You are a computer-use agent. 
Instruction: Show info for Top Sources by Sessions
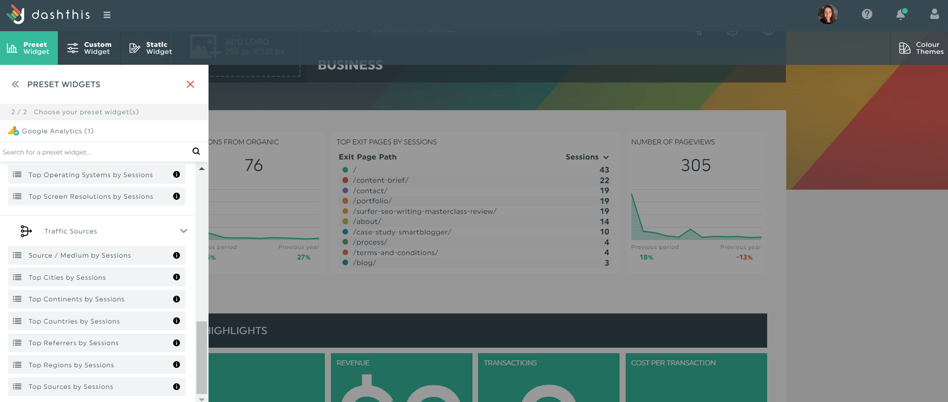[x=176, y=386]
